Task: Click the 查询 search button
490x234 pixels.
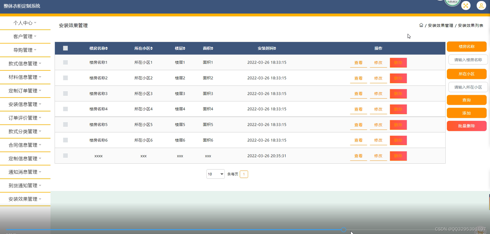Action: (x=467, y=100)
